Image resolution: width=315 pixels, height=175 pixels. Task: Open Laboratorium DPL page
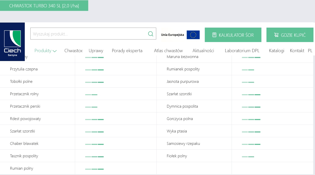[242, 51]
